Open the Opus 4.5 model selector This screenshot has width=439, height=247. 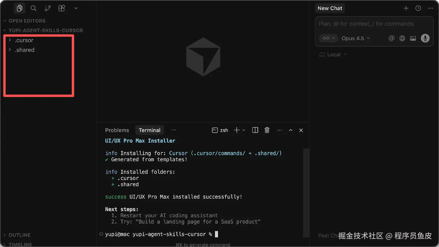(356, 38)
